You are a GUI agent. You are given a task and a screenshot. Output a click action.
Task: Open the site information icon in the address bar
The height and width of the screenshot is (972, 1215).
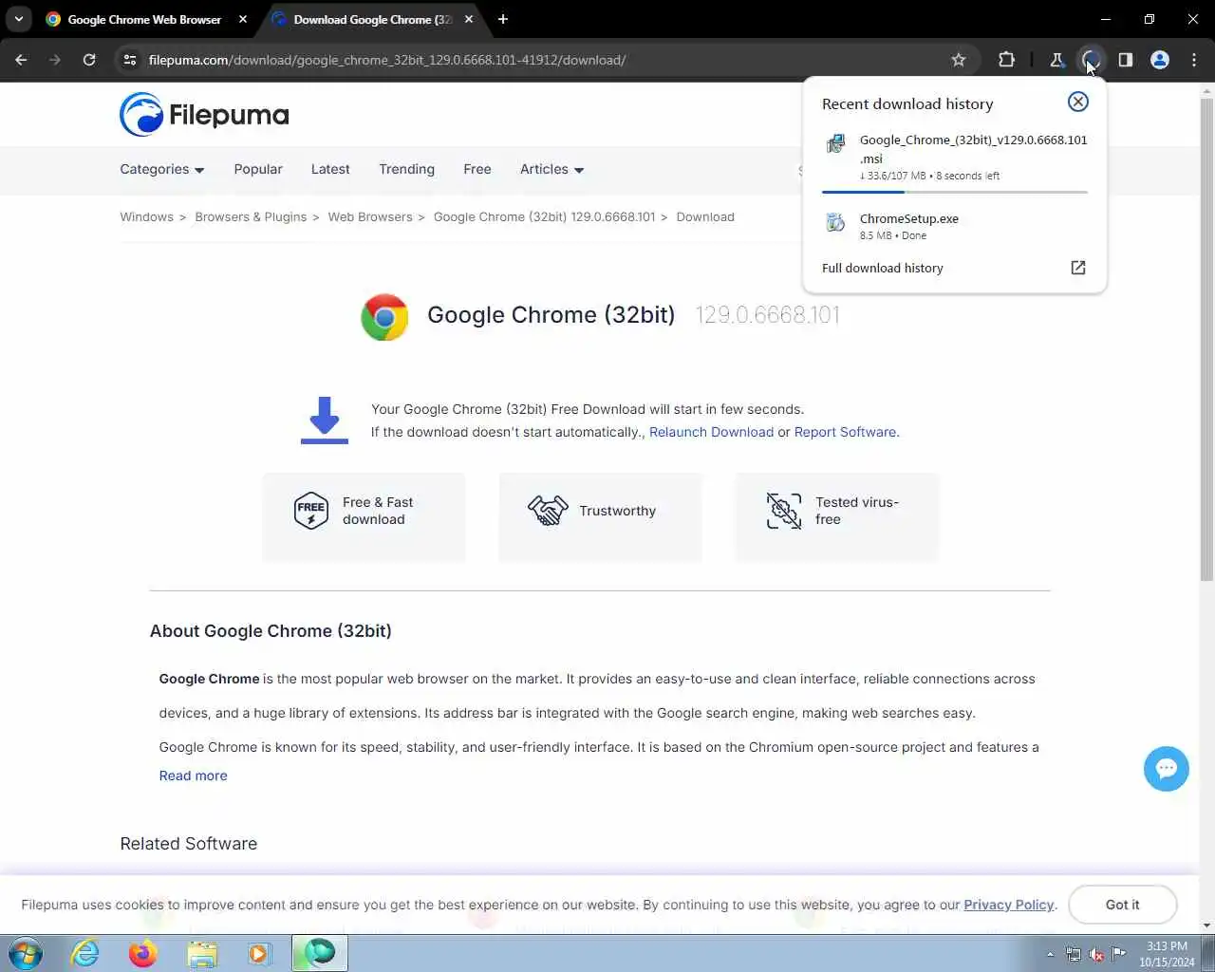click(131, 60)
